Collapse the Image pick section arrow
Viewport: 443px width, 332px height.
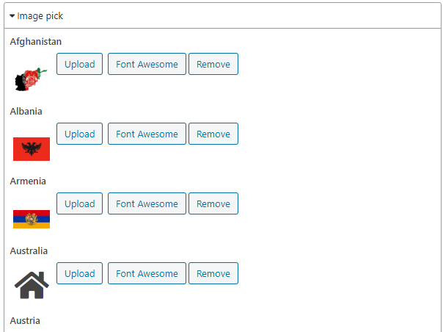pyautogui.click(x=12, y=15)
